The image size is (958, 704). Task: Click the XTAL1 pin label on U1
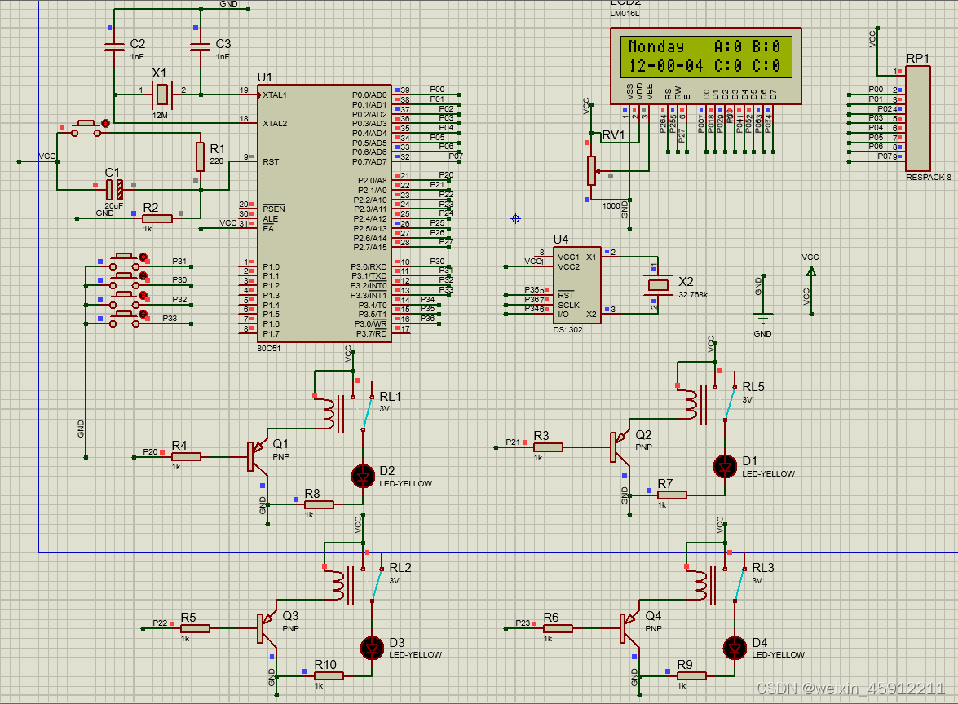[x=274, y=95]
